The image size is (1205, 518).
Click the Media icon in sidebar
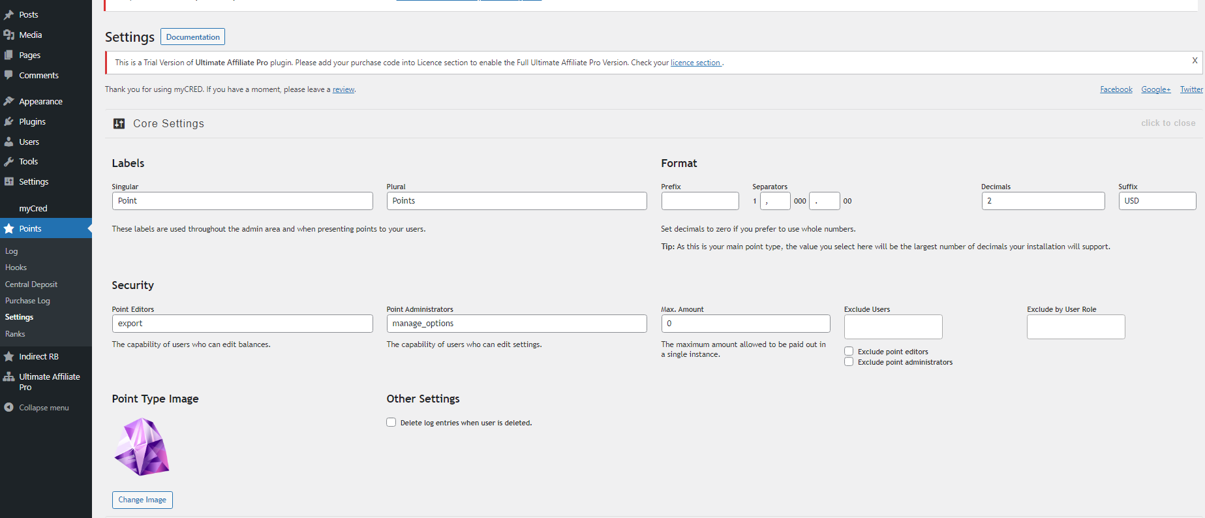tap(9, 35)
